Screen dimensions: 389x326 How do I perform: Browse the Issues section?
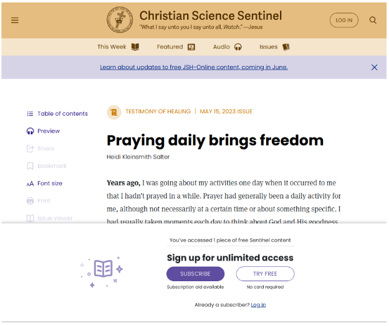[x=275, y=47]
